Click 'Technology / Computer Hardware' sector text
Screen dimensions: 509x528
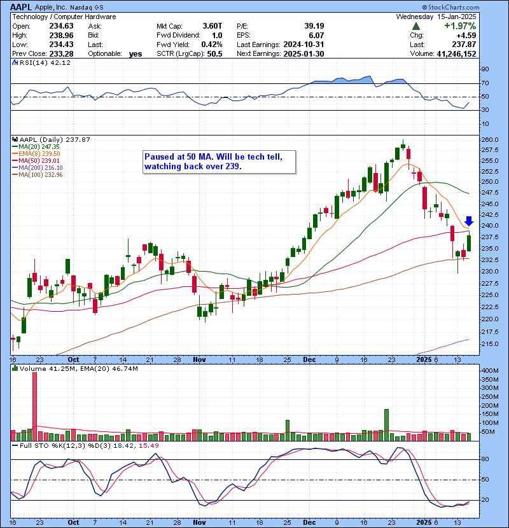[64, 17]
